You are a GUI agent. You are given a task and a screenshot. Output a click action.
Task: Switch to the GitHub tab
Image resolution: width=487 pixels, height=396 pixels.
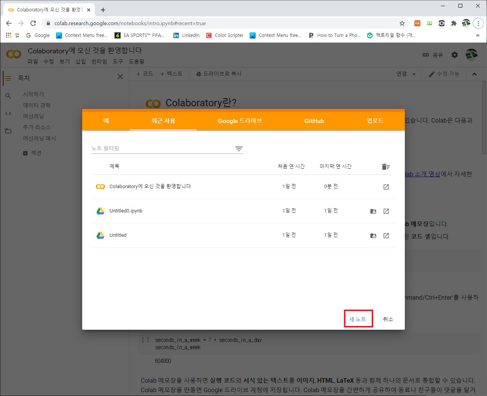tap(314, 121)
